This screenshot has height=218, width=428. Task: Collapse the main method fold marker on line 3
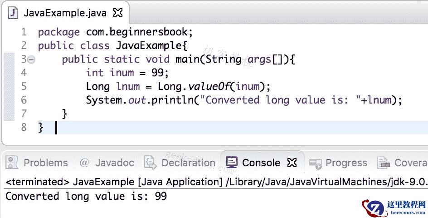point(32,59)
